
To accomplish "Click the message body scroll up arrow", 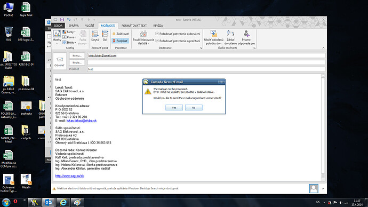I will [x=323, y=76].
